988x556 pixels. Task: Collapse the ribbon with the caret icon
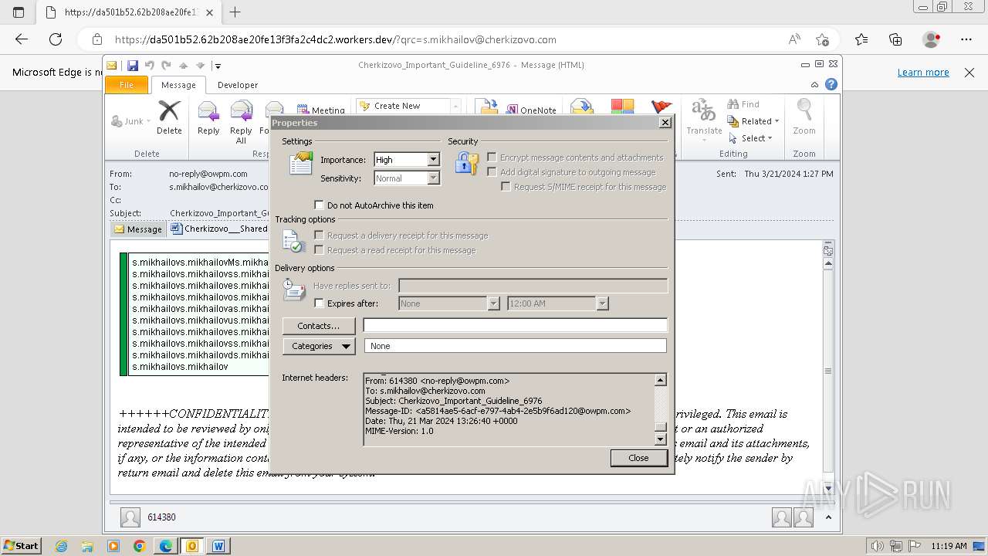(814, 85)
